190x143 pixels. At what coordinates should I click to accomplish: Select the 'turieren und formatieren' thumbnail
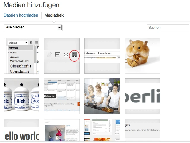coord(102,56)
